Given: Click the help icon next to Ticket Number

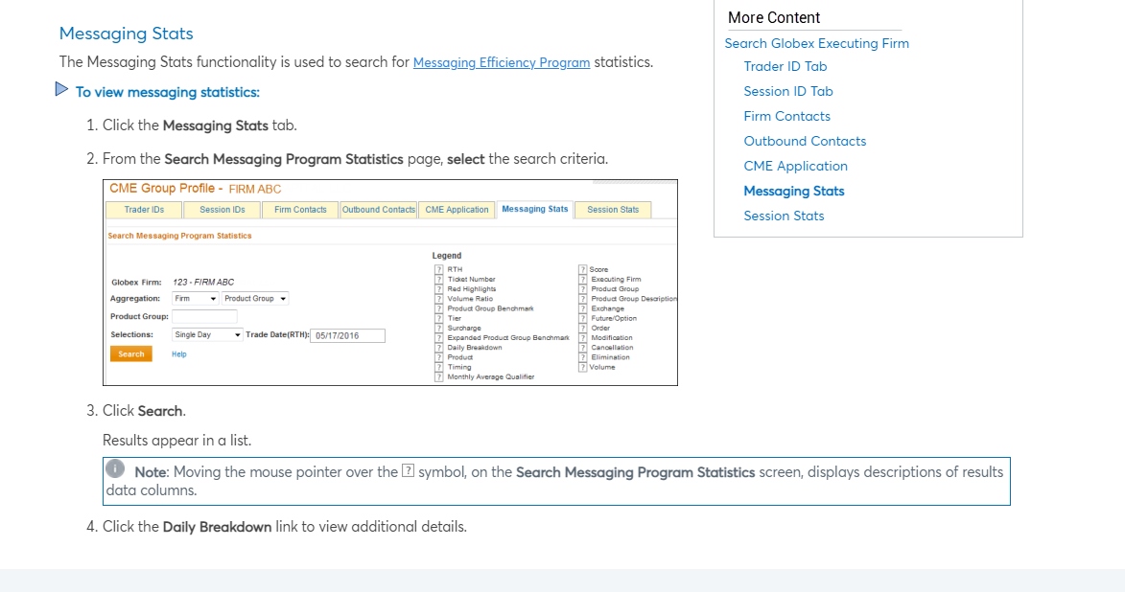Looking at the screenshot, I should pyautogui.click(x=438, y=280).
